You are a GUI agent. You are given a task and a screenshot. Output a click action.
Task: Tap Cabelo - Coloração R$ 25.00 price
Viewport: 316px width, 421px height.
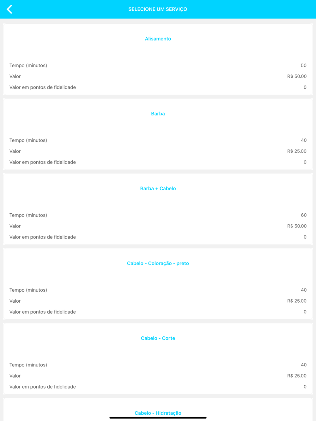pos(297,301)
